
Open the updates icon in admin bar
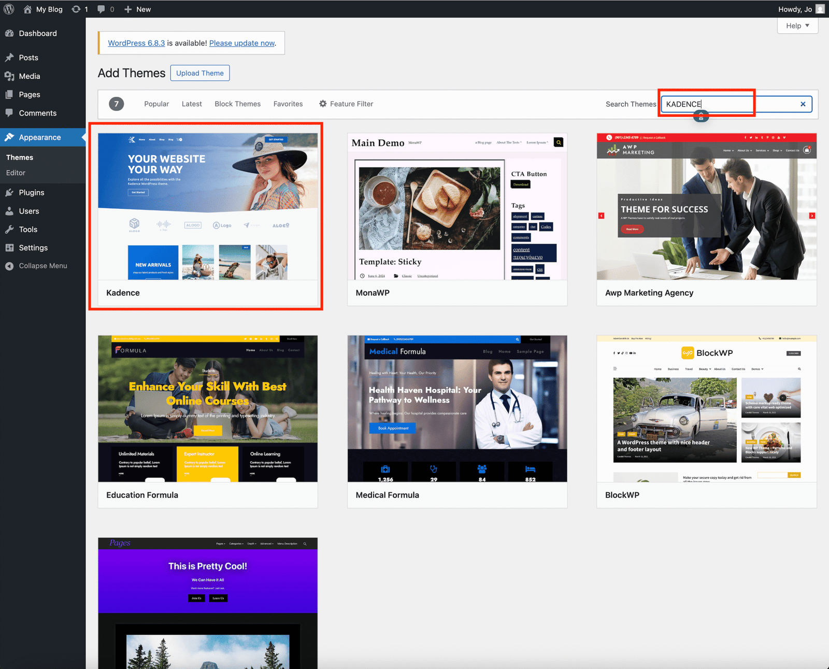coord(76,9)
